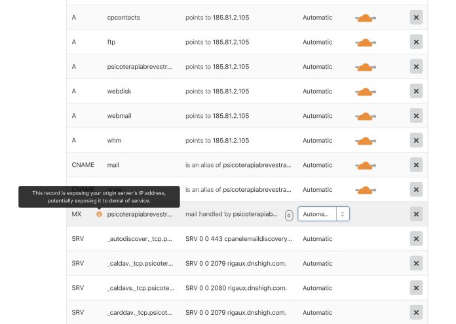456x324 pixels.
Task: Edit the mail CNAME name
Action: [x=113, y=165]
